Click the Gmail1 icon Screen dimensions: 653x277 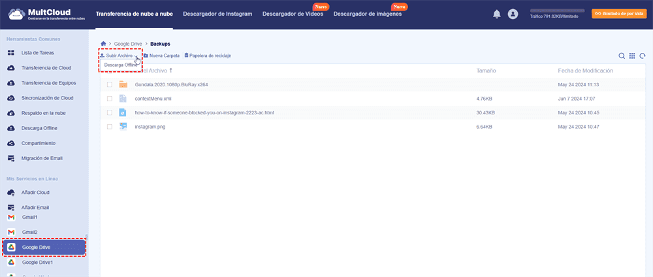12,218
